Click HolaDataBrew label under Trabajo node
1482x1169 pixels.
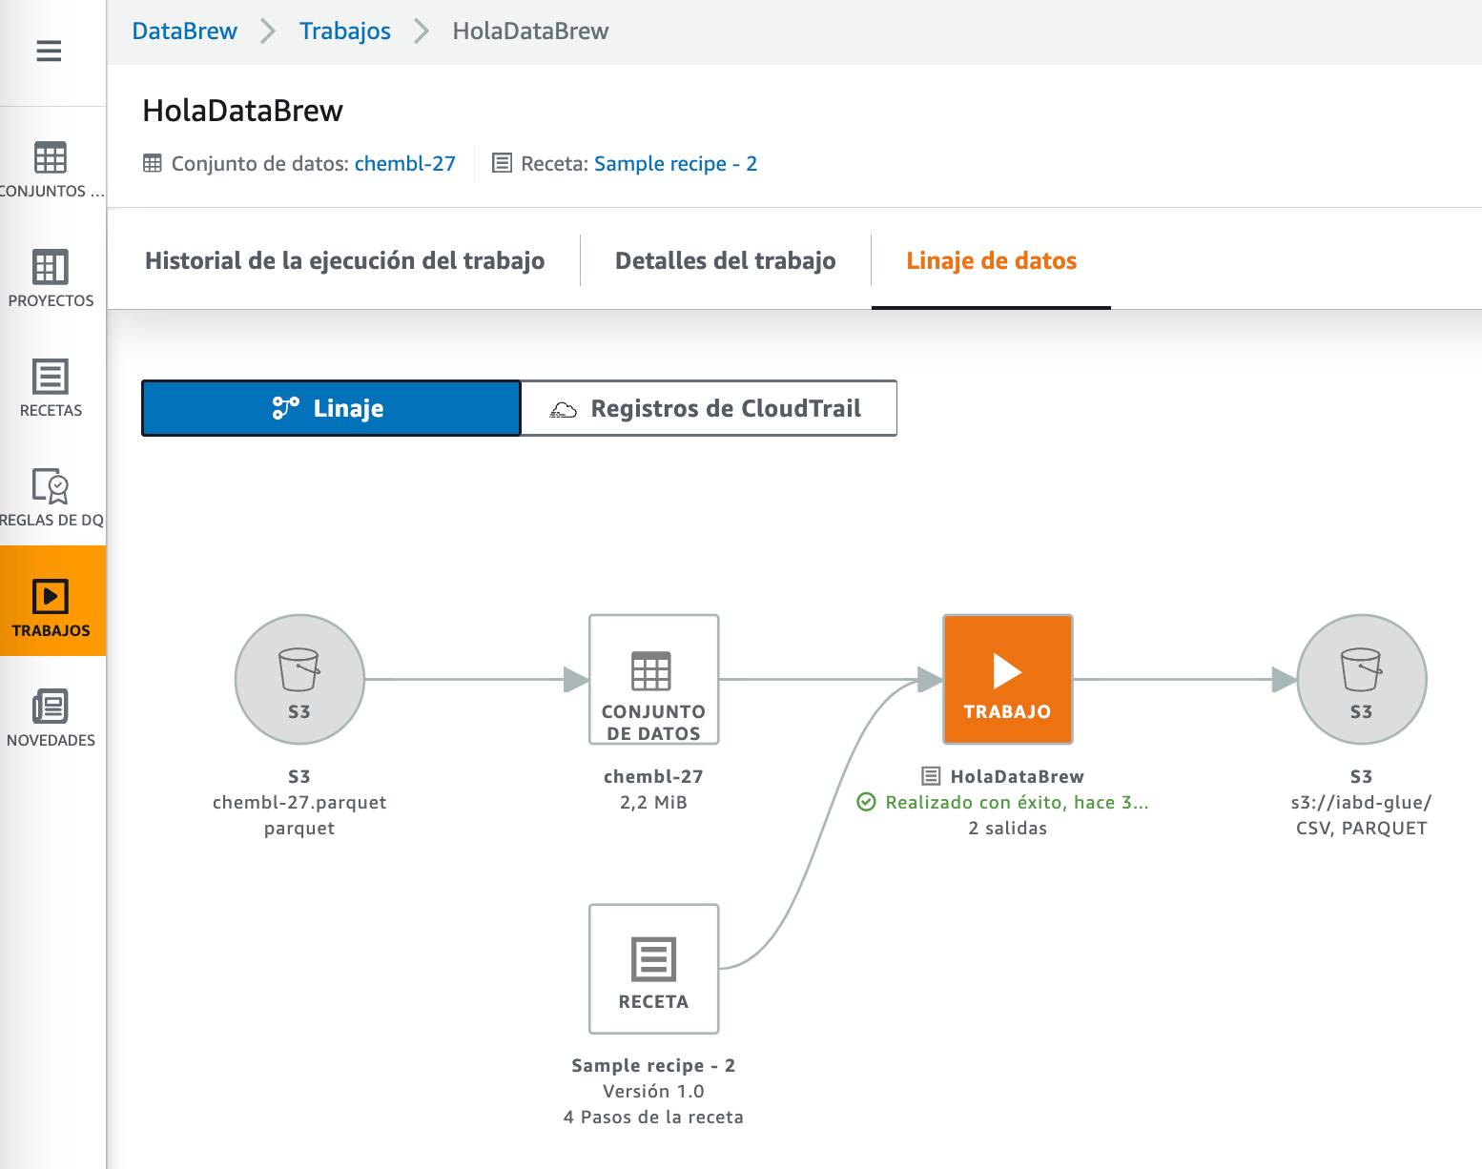point(1018,776)
